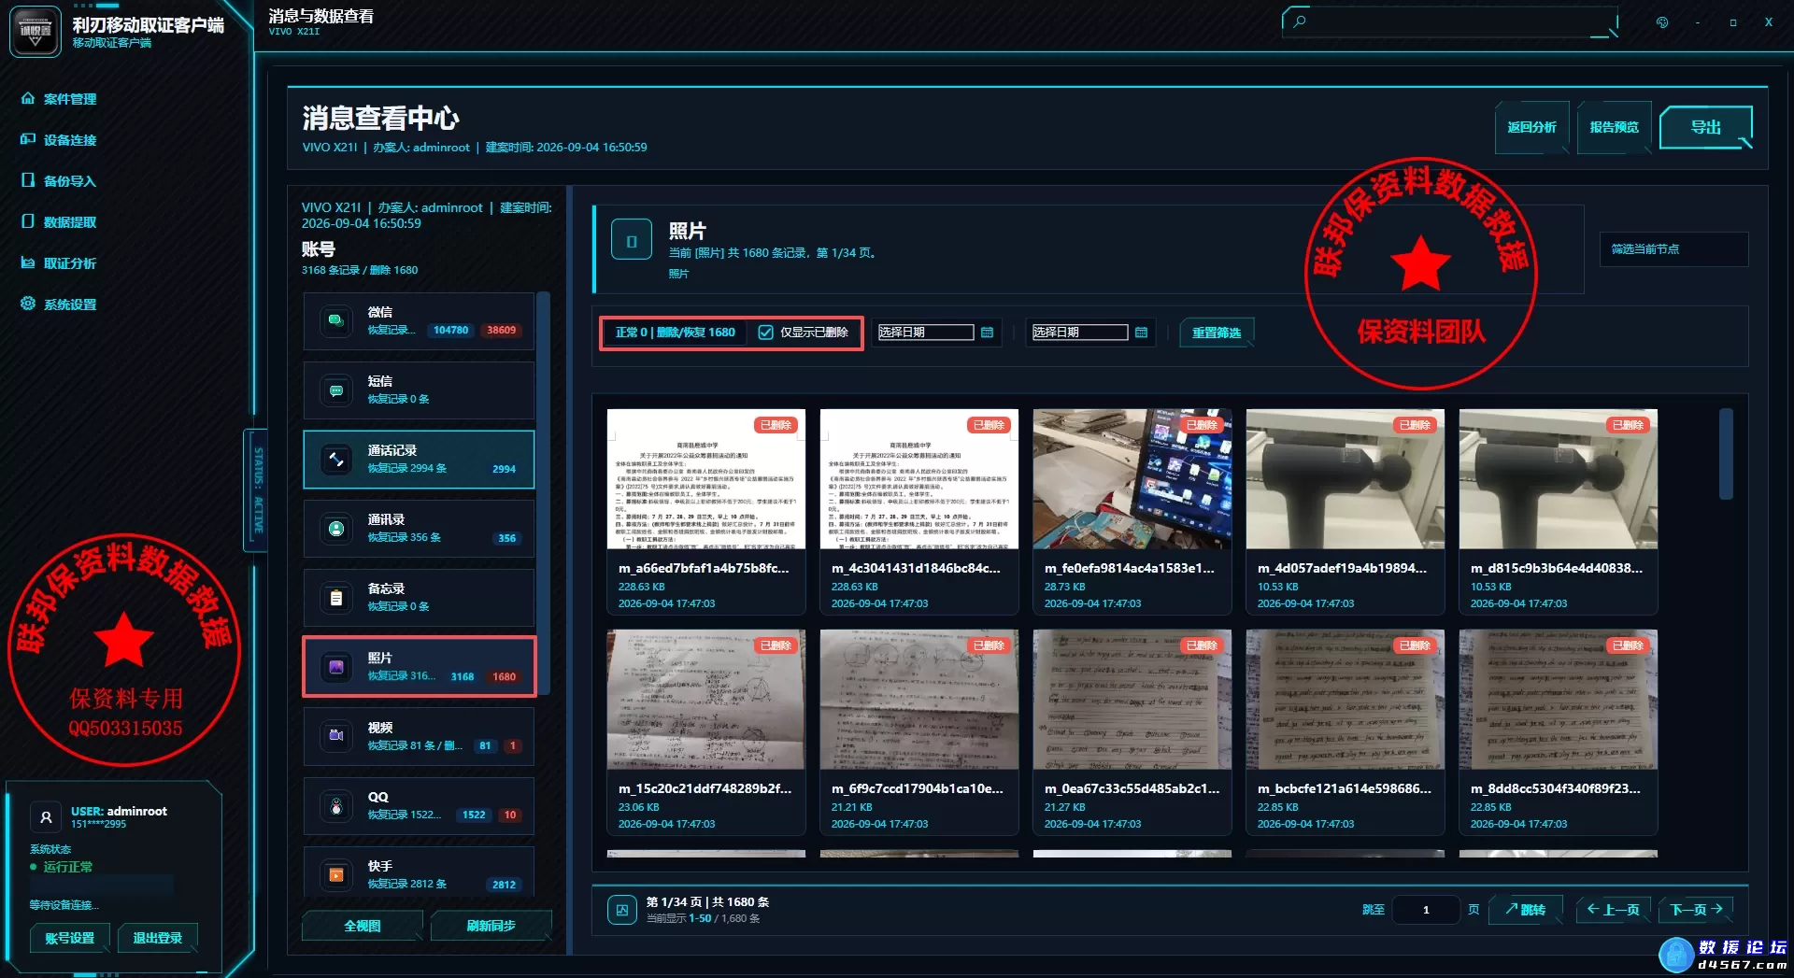Open photo thumbnail m_4d057adef19a4b19894
The image size is (1794, 978).
[x=1345, y=479]
